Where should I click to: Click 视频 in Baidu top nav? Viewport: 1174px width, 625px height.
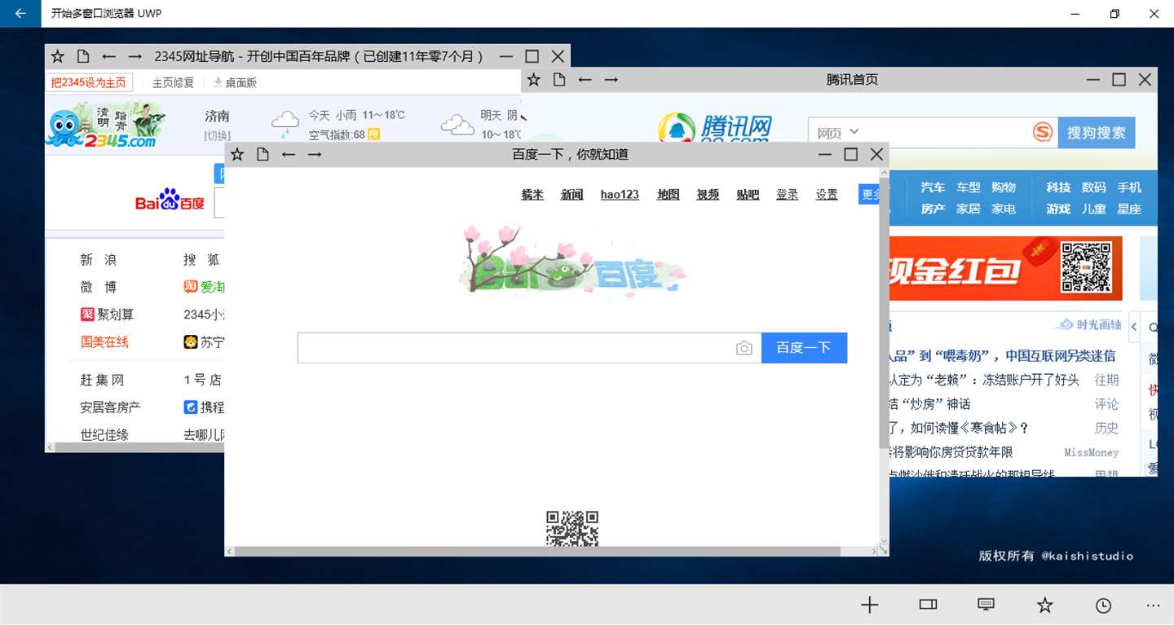[x=708, y=194]
